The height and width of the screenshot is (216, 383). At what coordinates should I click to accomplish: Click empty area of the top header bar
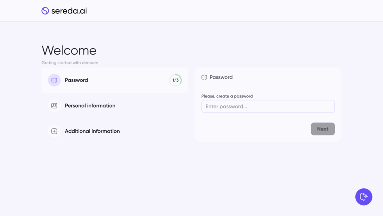(x=224, y=11)
